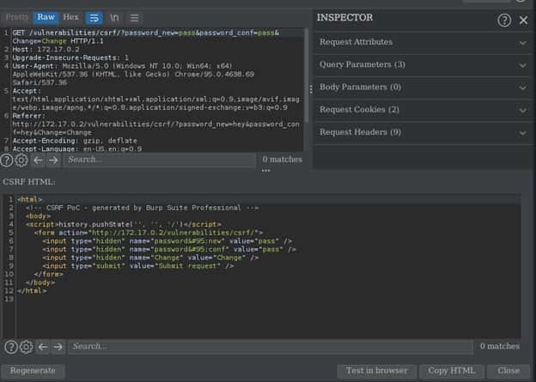Click the submit input 'Submit request' line
Screen dimensions: 536x382
click(138, 266)
